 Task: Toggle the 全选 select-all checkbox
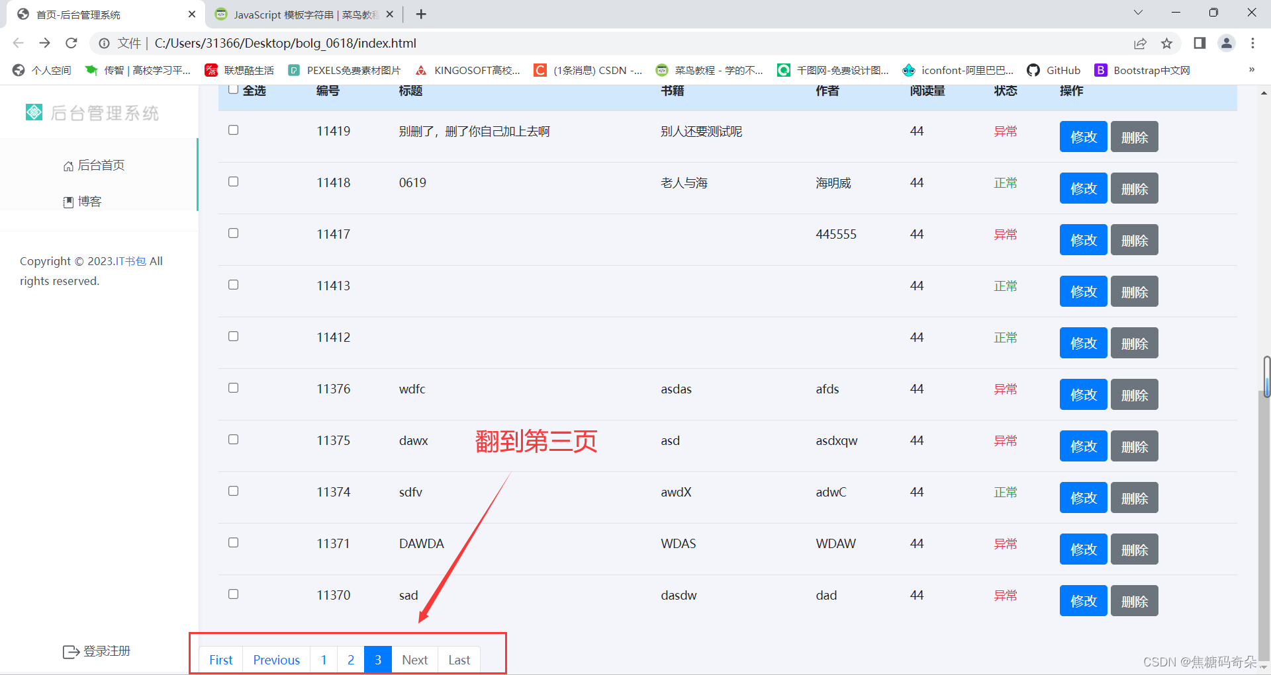tap(233, 89)
